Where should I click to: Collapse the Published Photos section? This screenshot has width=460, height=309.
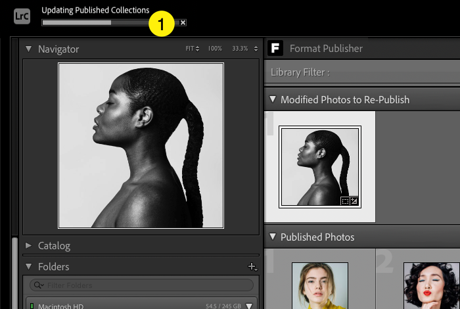pos(272,237)
